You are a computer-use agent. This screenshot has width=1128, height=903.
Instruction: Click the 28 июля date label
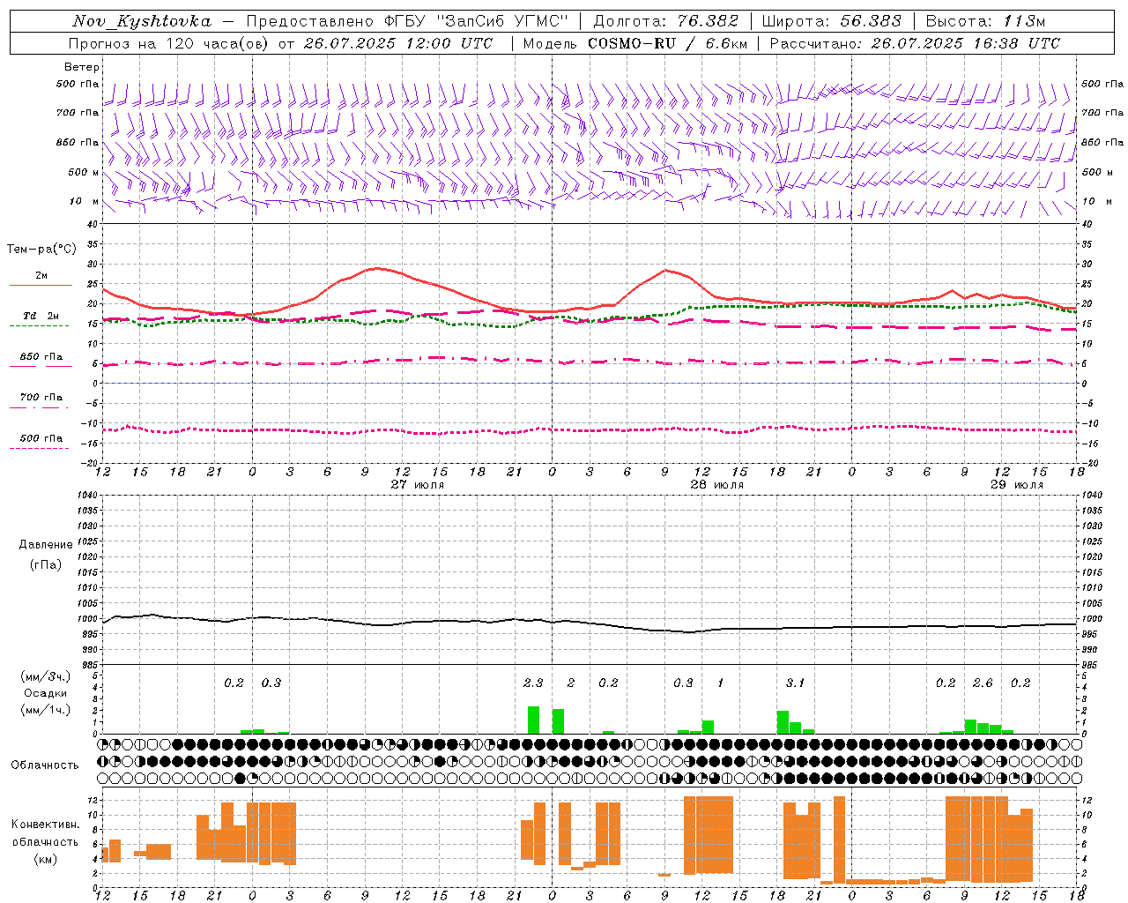[x=717, y=485]
